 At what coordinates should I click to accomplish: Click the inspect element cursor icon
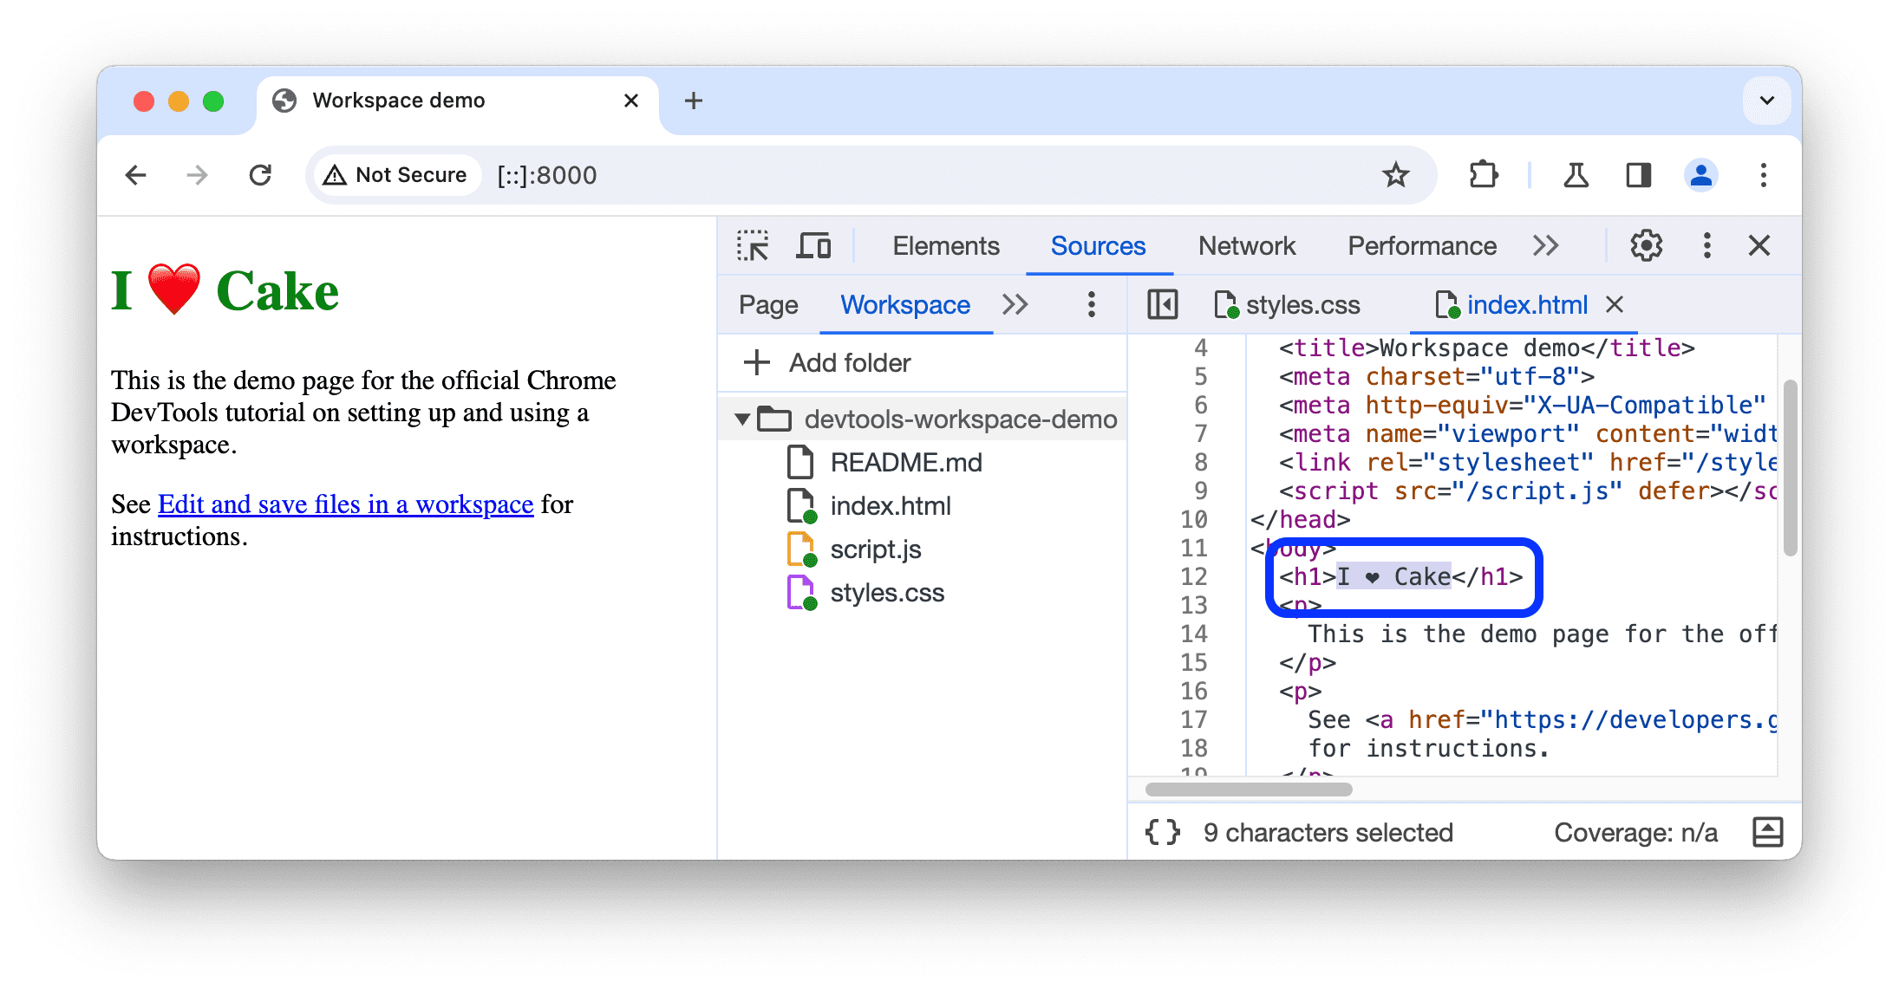(x=753, y=246)
